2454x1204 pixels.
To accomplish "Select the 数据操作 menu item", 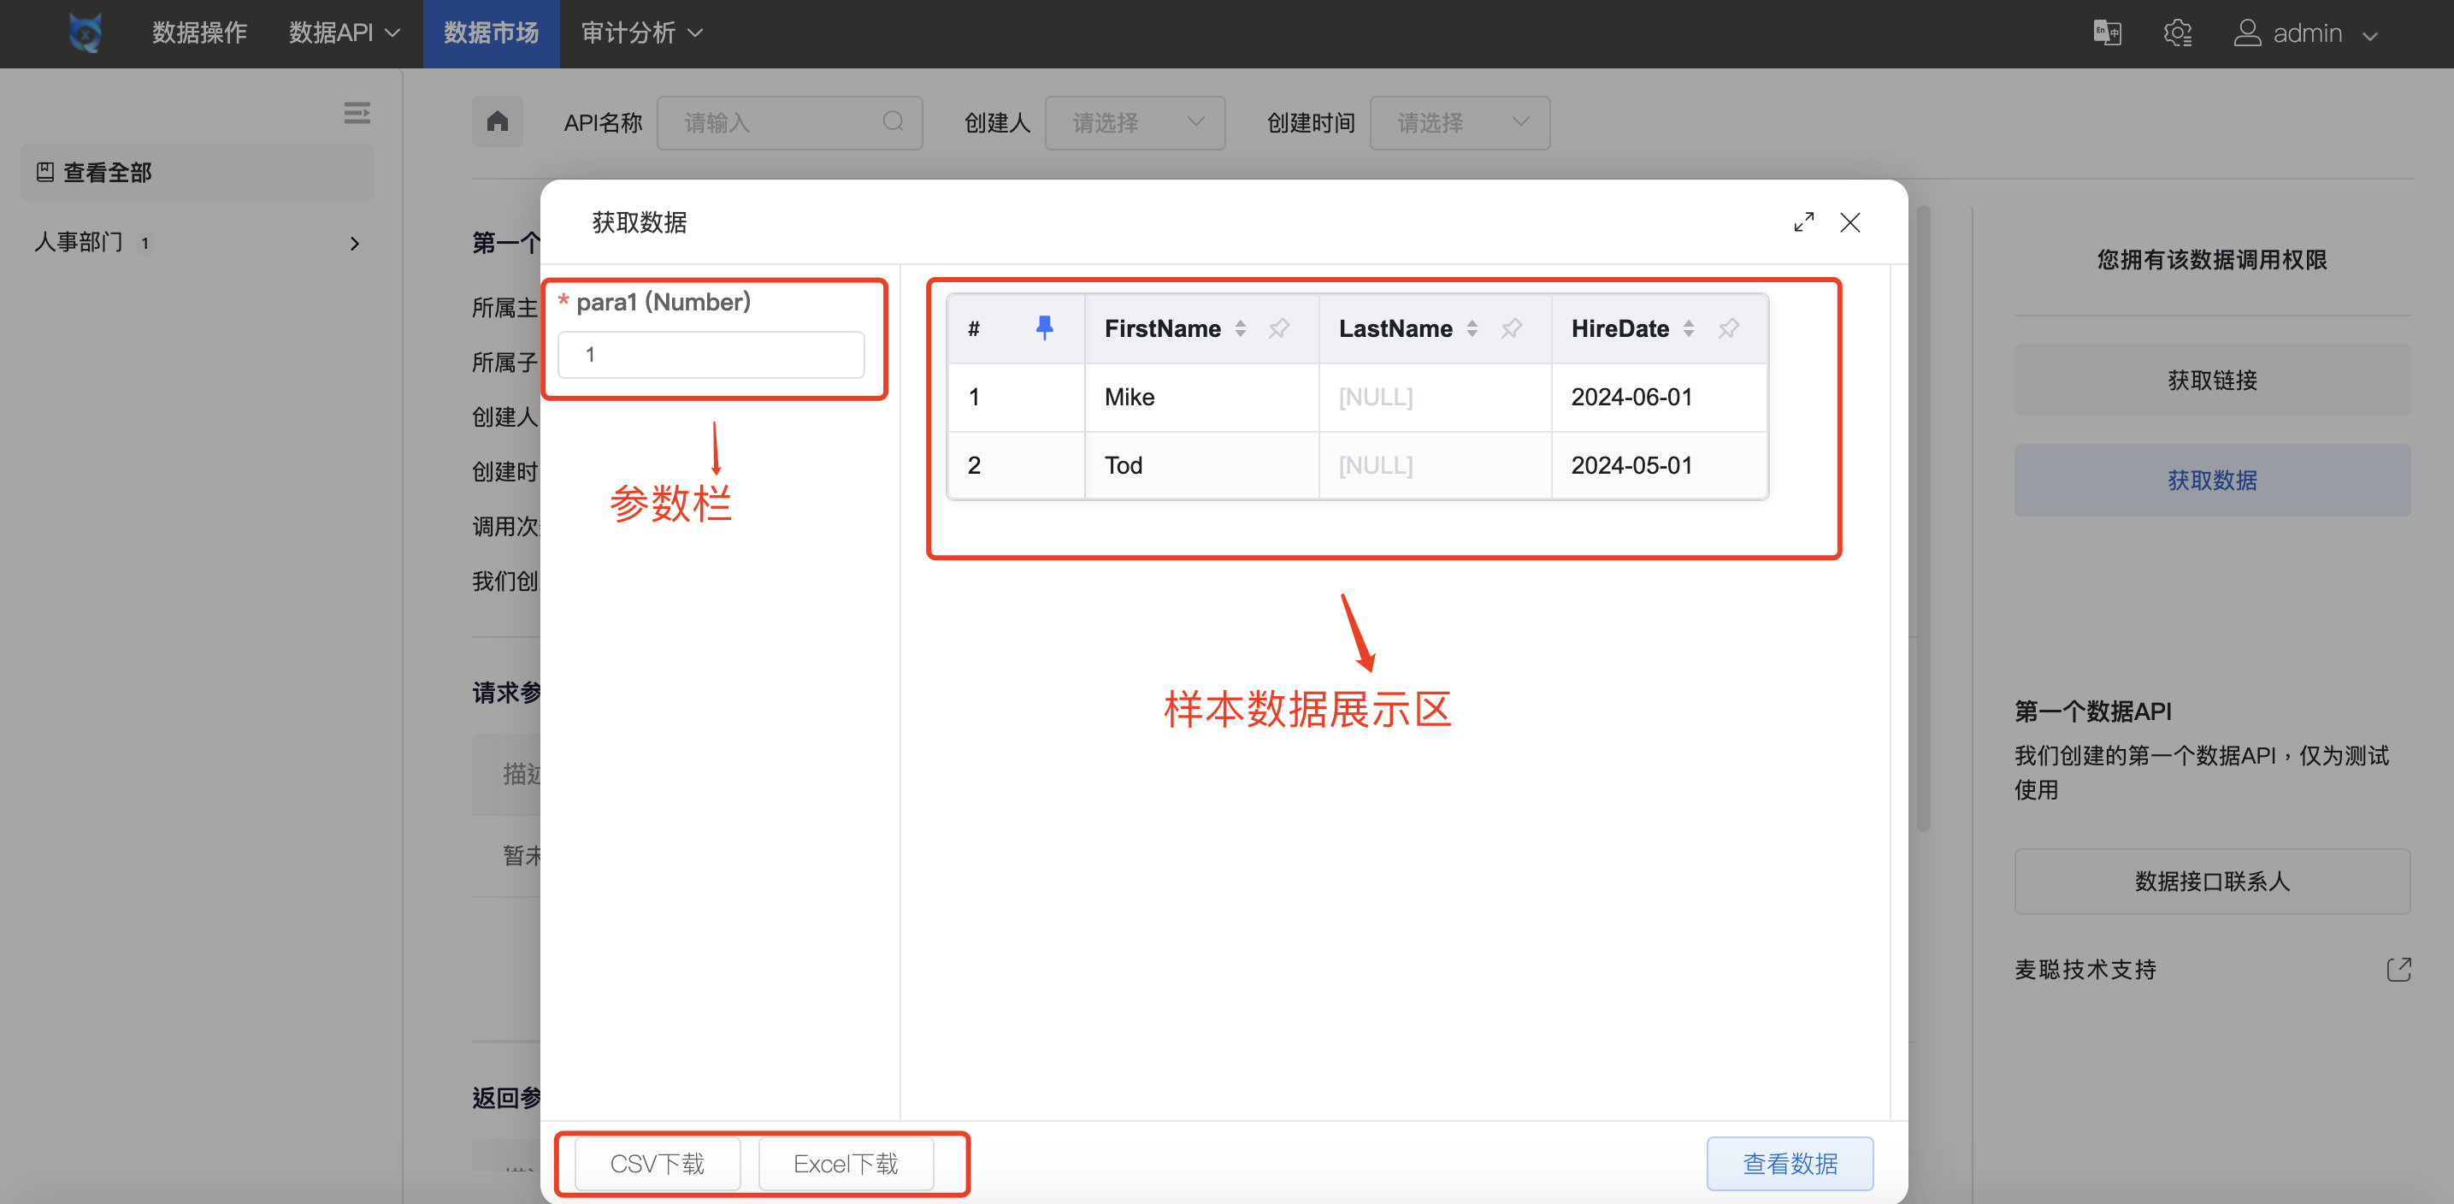I will point(200,33).
